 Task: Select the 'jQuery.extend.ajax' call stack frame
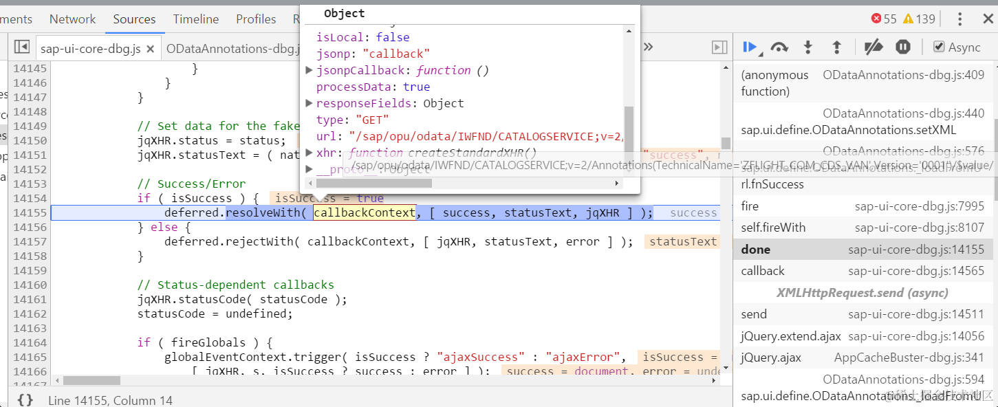[863, 336]
